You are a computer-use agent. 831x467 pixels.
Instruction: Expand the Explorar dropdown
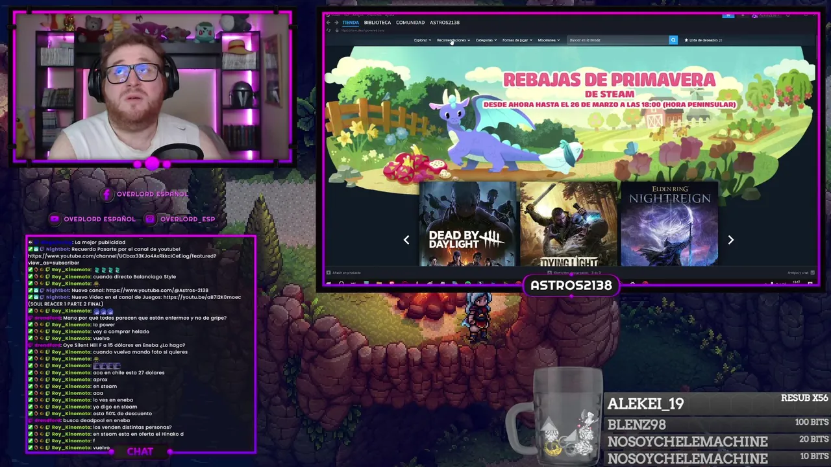pos(423,40)
